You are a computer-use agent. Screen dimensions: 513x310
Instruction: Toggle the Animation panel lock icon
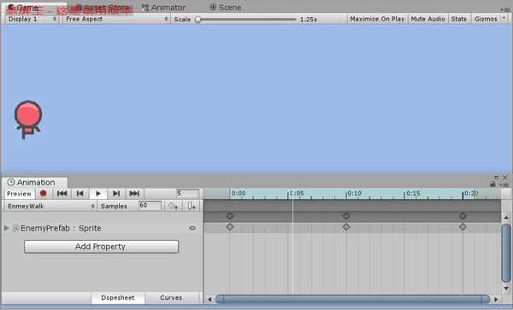click(493, 184)
